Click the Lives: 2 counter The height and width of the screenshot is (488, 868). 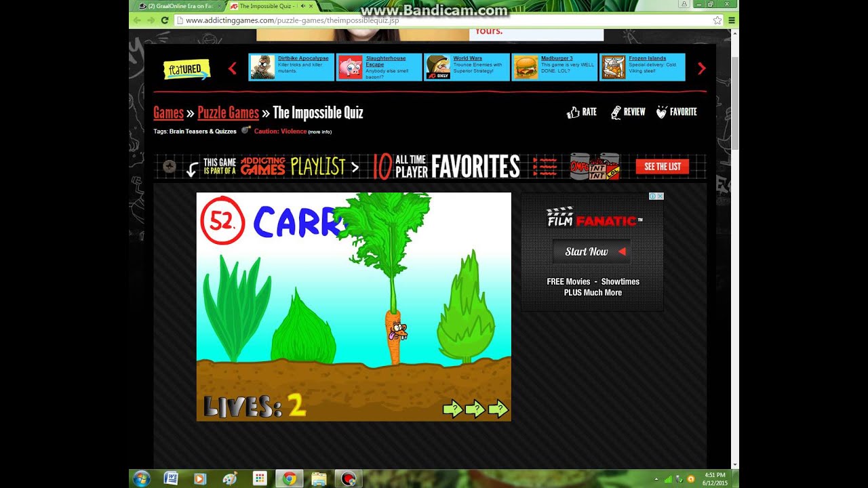[254, 406]
